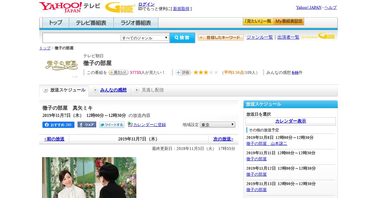Open the 徹子の部屋 link under 11月12日
Screen dimensions: 377x198
pos(256,174)
